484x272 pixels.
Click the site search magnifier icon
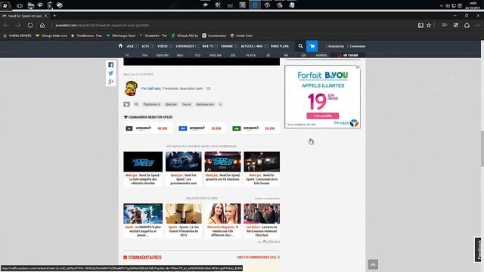[x=300, y=46]
